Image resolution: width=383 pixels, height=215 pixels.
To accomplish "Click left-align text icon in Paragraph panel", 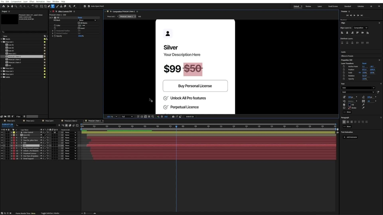I will click(x=344, y=122).
